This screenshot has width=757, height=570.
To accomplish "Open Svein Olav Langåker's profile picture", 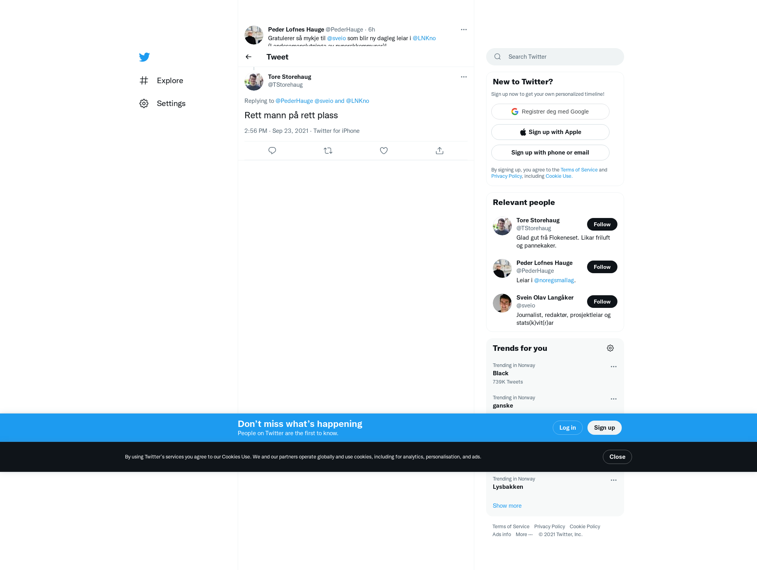I will (x=502, y=303).
